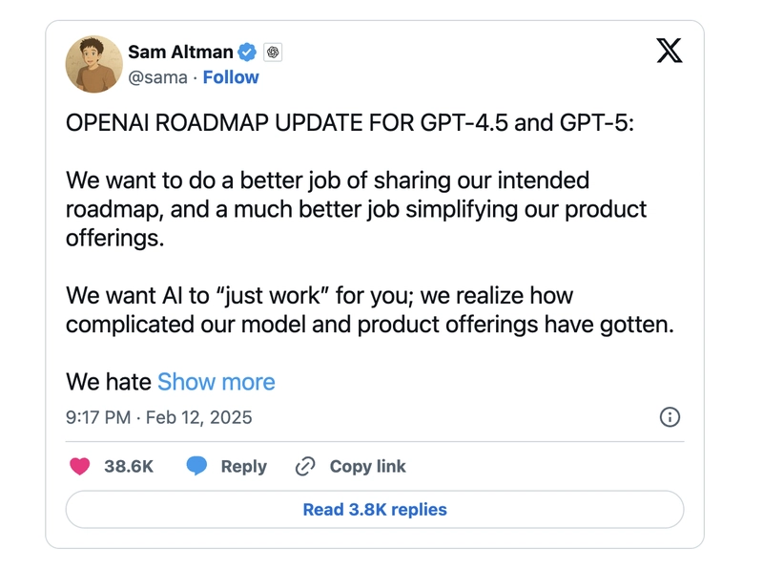763x570 pixels.
Task: Open the @sama handle link
Action: click(x=157, y=77)
